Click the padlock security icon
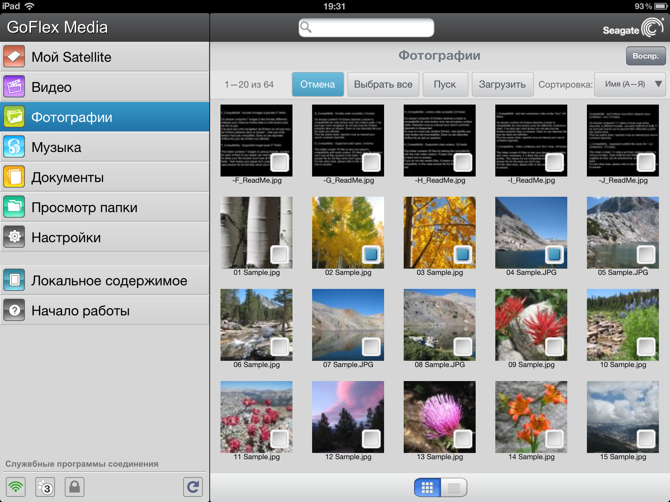Viewport: 670px width, 502px height. coord(75,487)
